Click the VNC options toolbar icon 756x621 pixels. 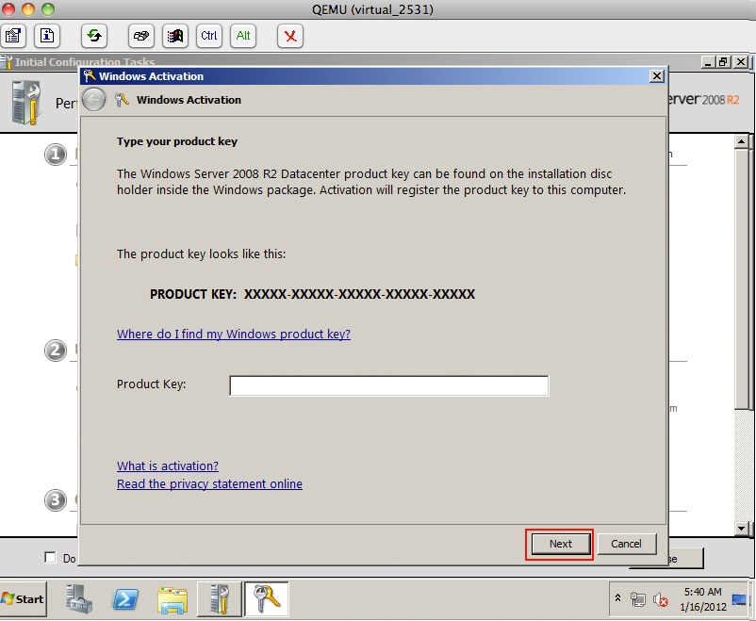[x=13, y=36]
